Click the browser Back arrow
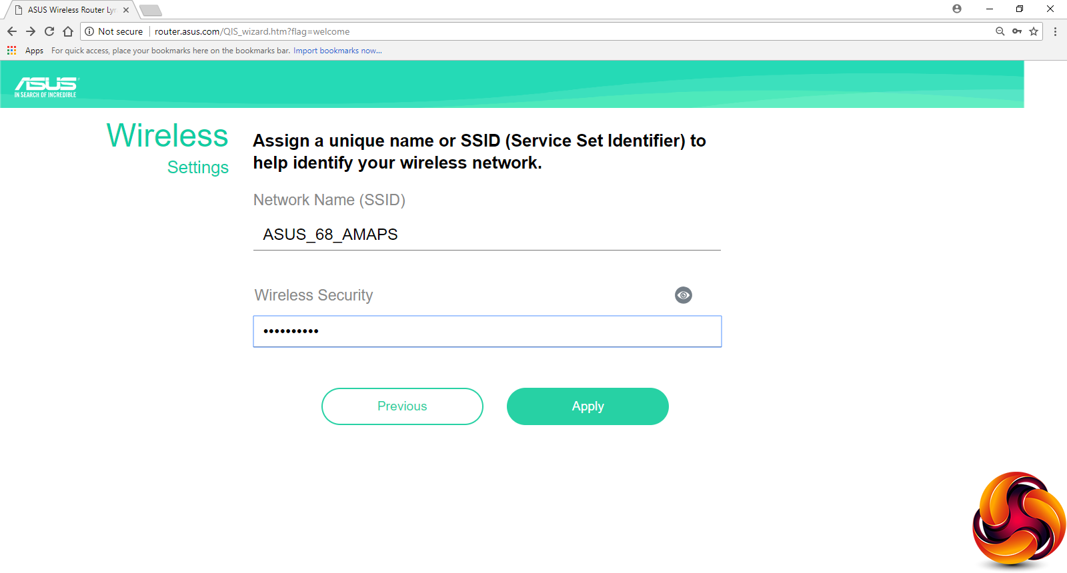Image resolution: width=1067 pixels, height=573 pixels. (x=12, y=31)
